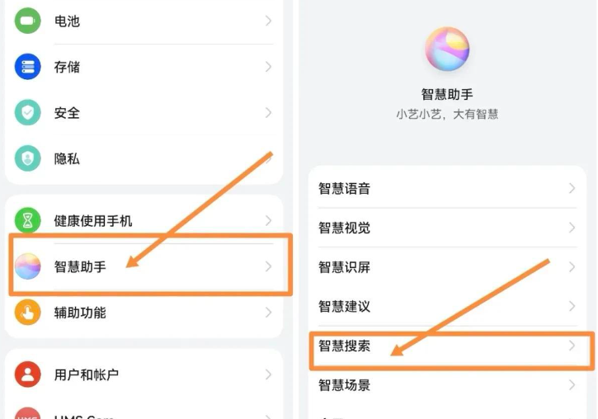Tap the privacy (隐私) shield icon
Image resolution: width=598 pixels, height=419 pixels.
(x=27, y=158)
